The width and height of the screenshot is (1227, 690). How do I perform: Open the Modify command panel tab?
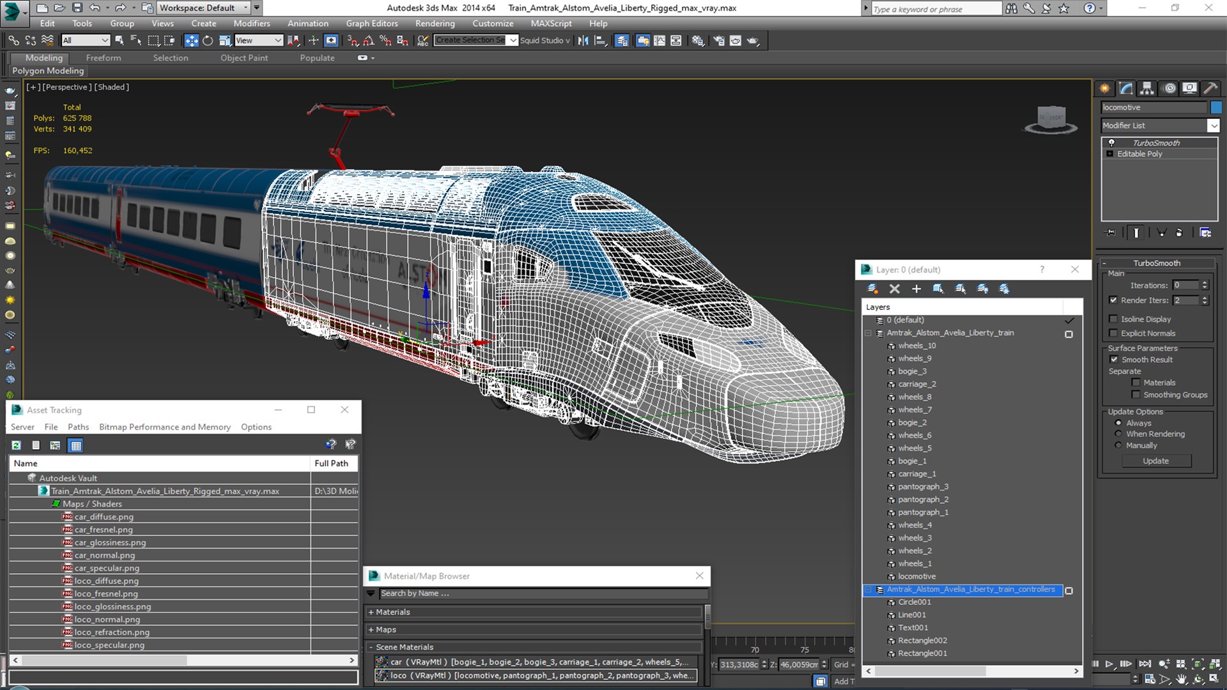tap(1126, 88)
